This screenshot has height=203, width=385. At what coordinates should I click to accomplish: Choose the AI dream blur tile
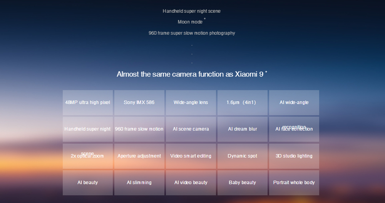click(x=242, y=129)
